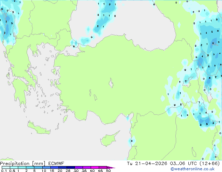Viewport: 222px width, 172px height.
Task: Click the 10–15 mm legend color swatch
Action: [x=46, y=167]
